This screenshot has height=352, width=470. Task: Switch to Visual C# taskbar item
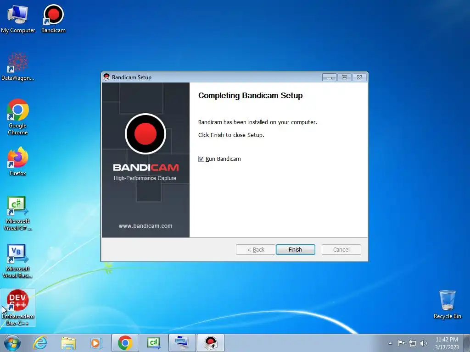153,343
